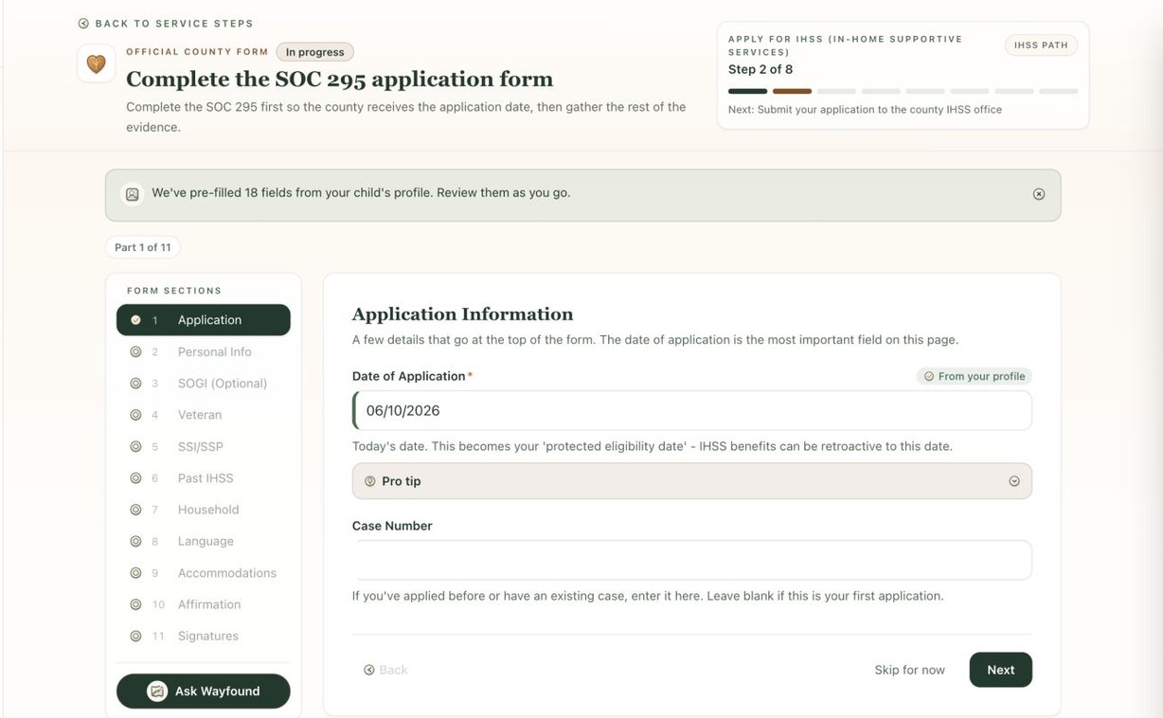Open the Personal Info section
The width and height of the screenshot is (1163, 718).
tap(204, 351)
